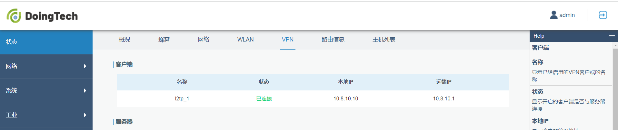Click the admin username label
This screenshot has width=618, height=130.
point(567,15)
